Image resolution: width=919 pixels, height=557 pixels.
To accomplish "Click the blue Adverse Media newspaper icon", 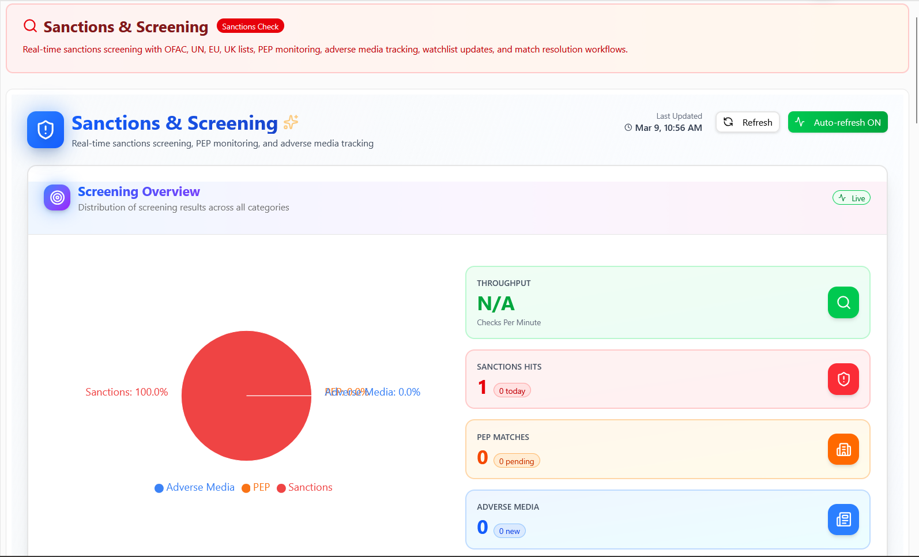I will click(843, 520).
